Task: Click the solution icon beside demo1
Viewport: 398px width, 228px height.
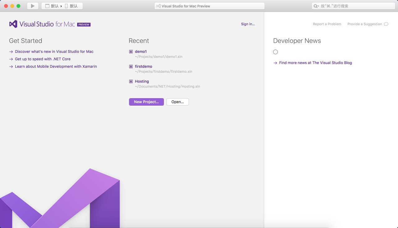Action: (x=131, y=52)
